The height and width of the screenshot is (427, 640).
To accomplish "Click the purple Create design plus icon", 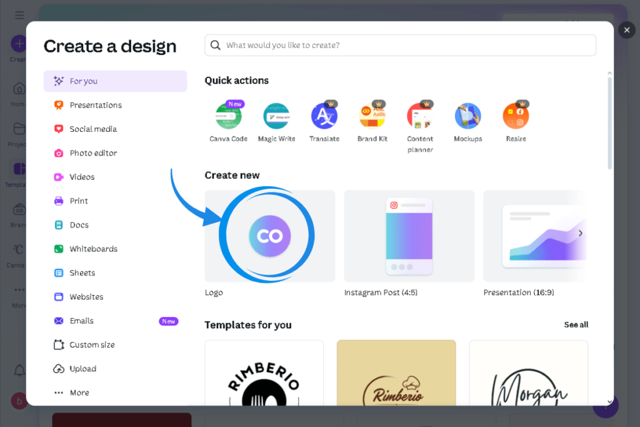I will [18, 43].
